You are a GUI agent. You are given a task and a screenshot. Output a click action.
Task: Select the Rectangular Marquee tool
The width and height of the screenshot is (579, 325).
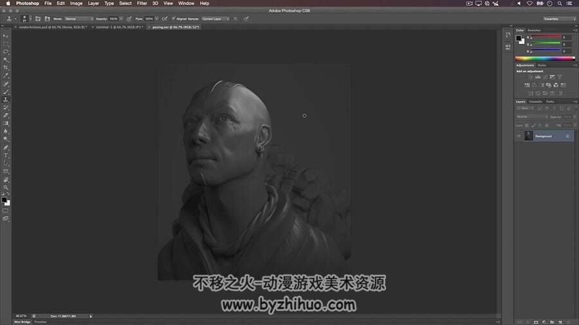coord(6,44)
